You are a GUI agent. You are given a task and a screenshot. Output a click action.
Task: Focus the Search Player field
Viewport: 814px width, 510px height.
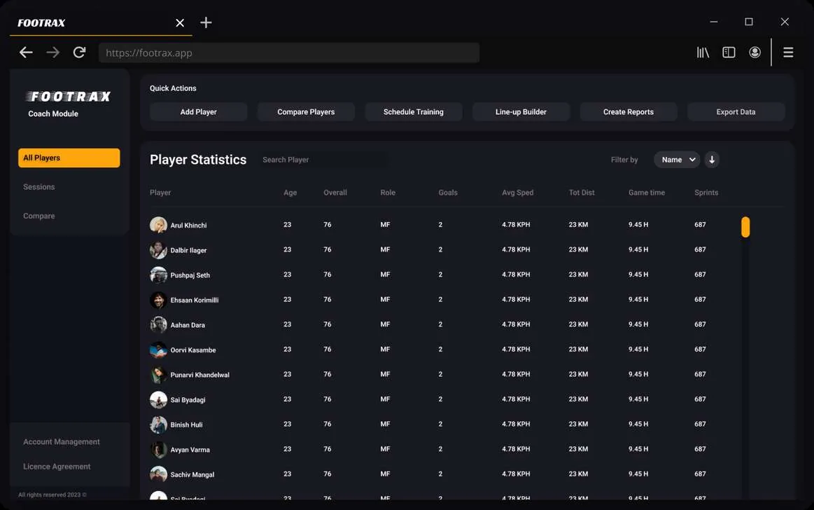pyautogui.click(x=322, y=160)
